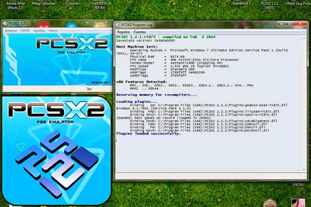Click the 'Savestate version' log line
The image size is (311, 207).
[x=145, y=40]
